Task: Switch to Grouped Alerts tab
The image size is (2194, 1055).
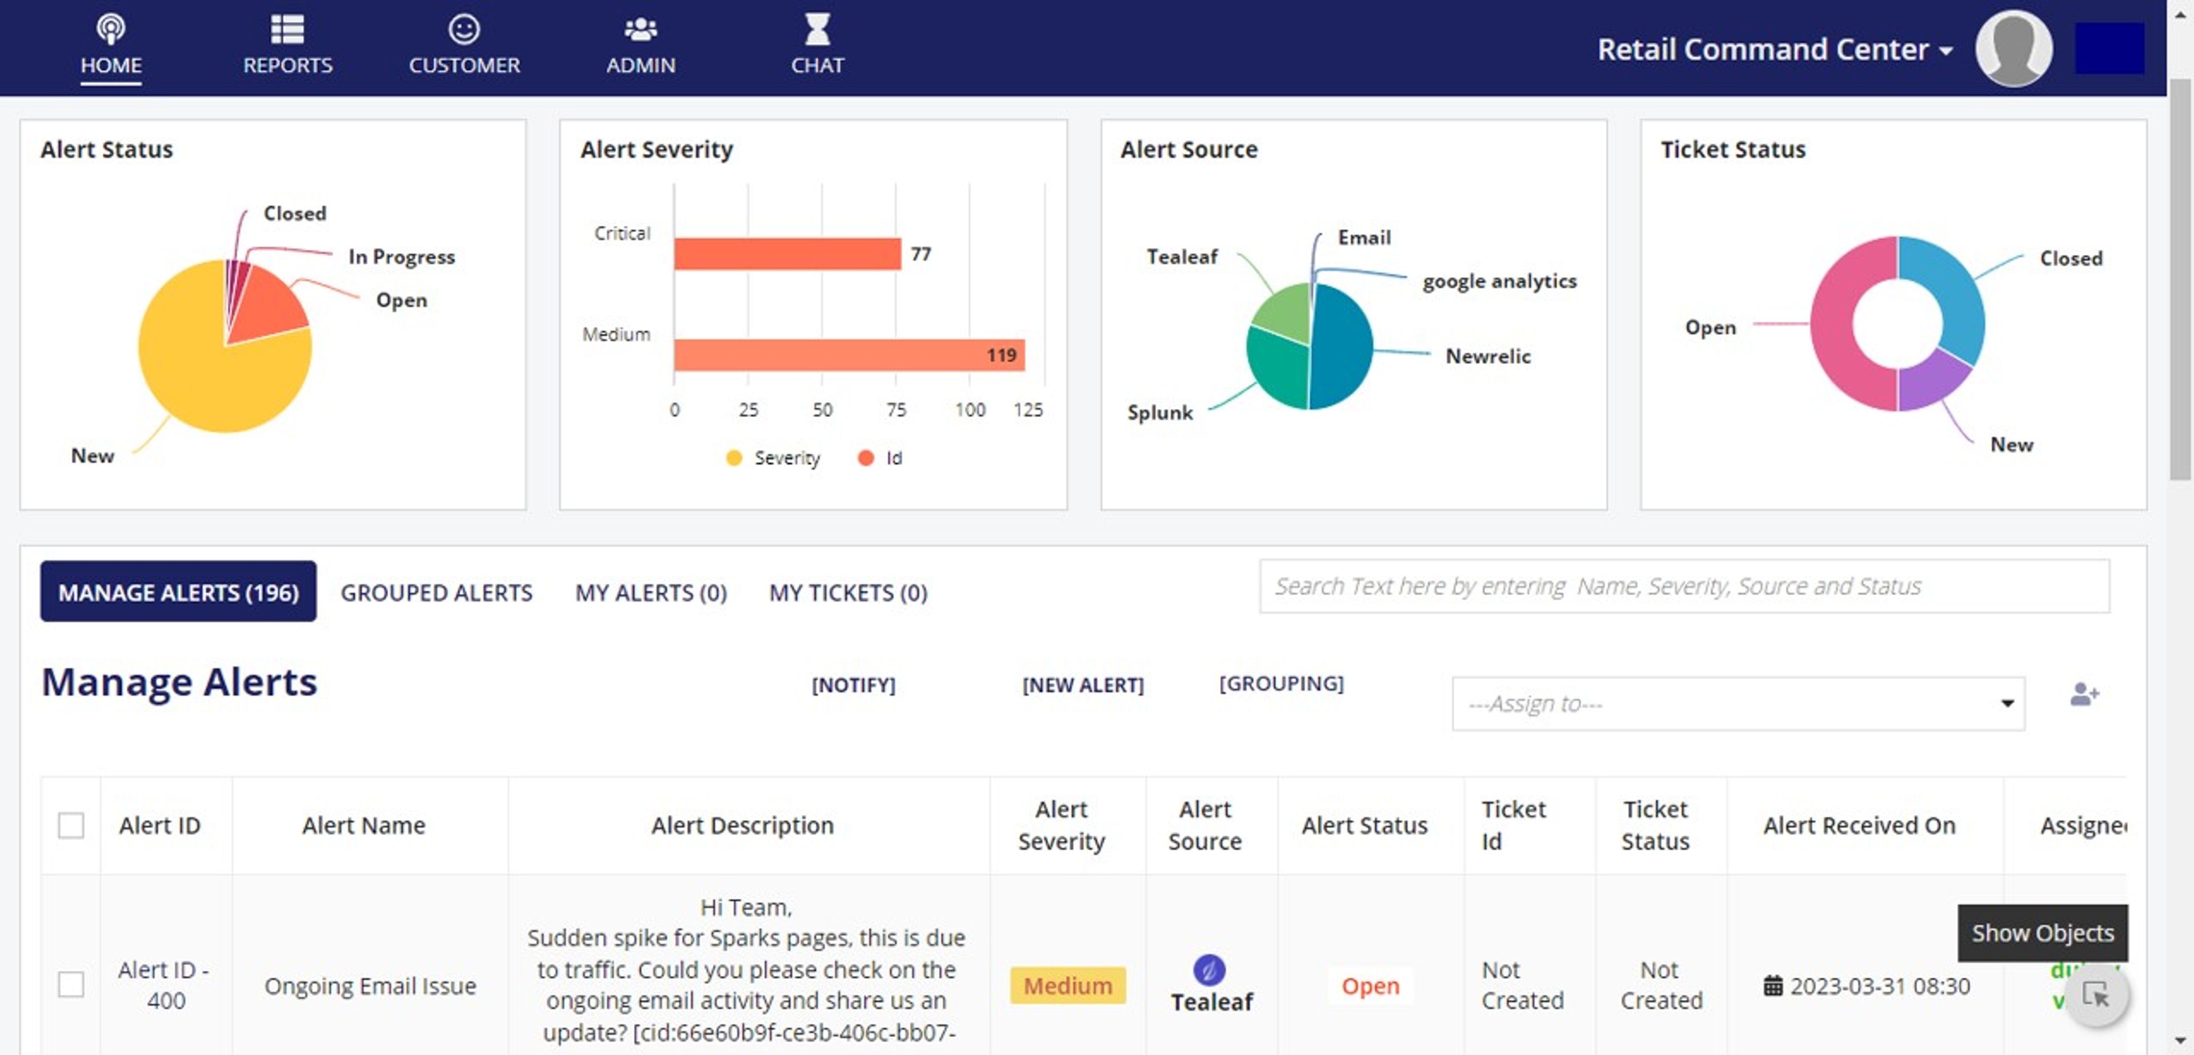Action: 436,592
